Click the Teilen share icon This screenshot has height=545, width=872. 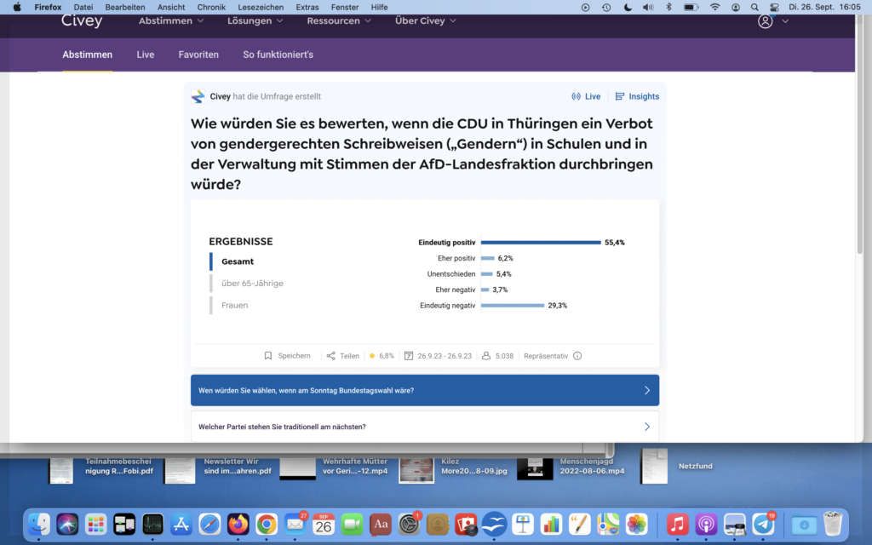click(331, 356)
